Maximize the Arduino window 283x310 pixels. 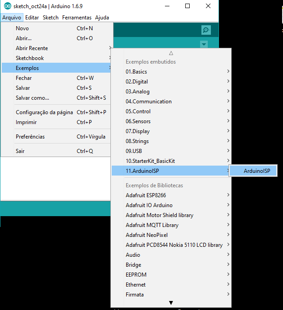187,6
